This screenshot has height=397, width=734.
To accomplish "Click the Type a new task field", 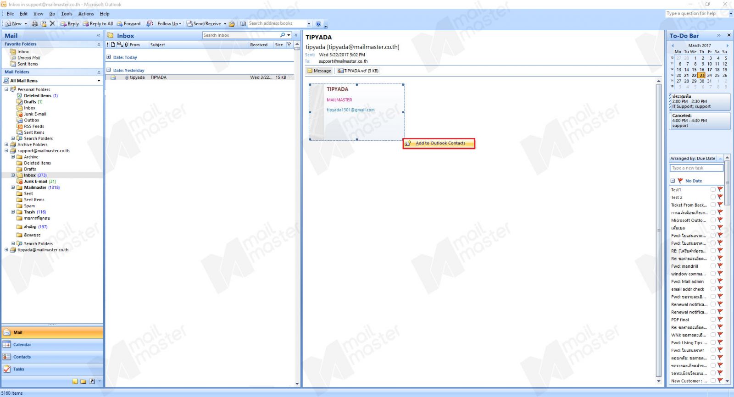I will (x=696, y=168).
